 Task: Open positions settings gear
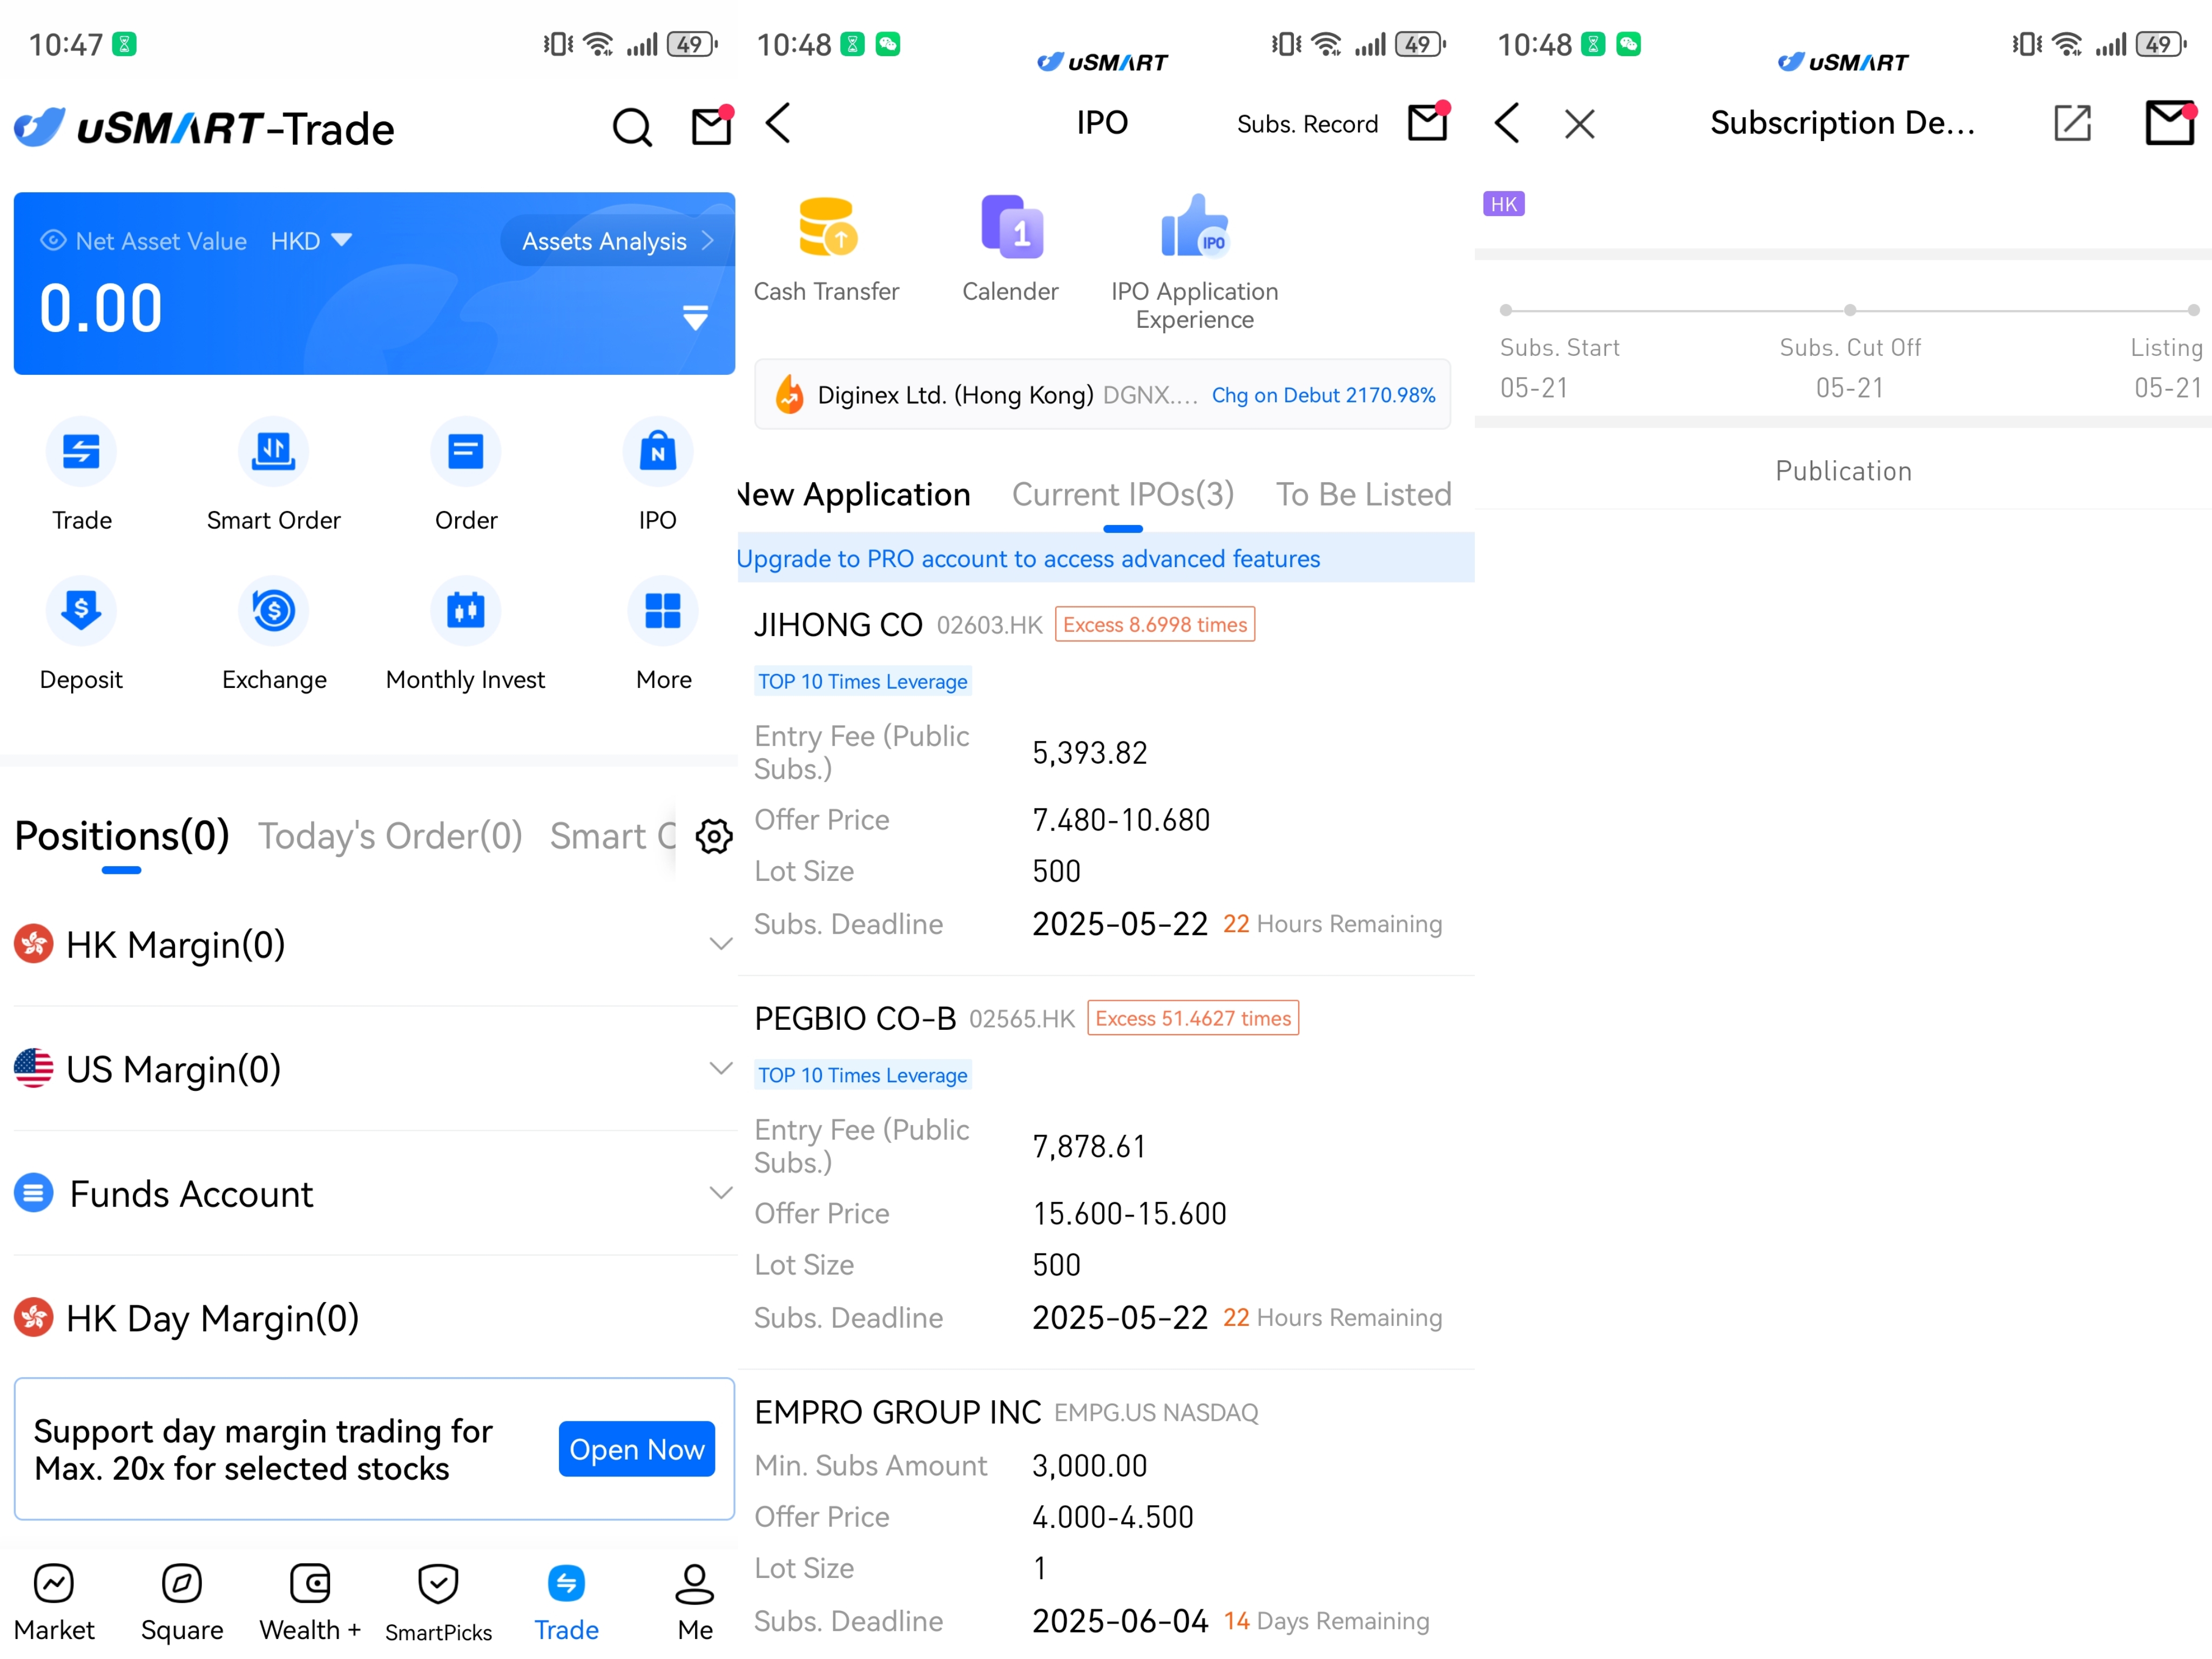click(714, 836)
